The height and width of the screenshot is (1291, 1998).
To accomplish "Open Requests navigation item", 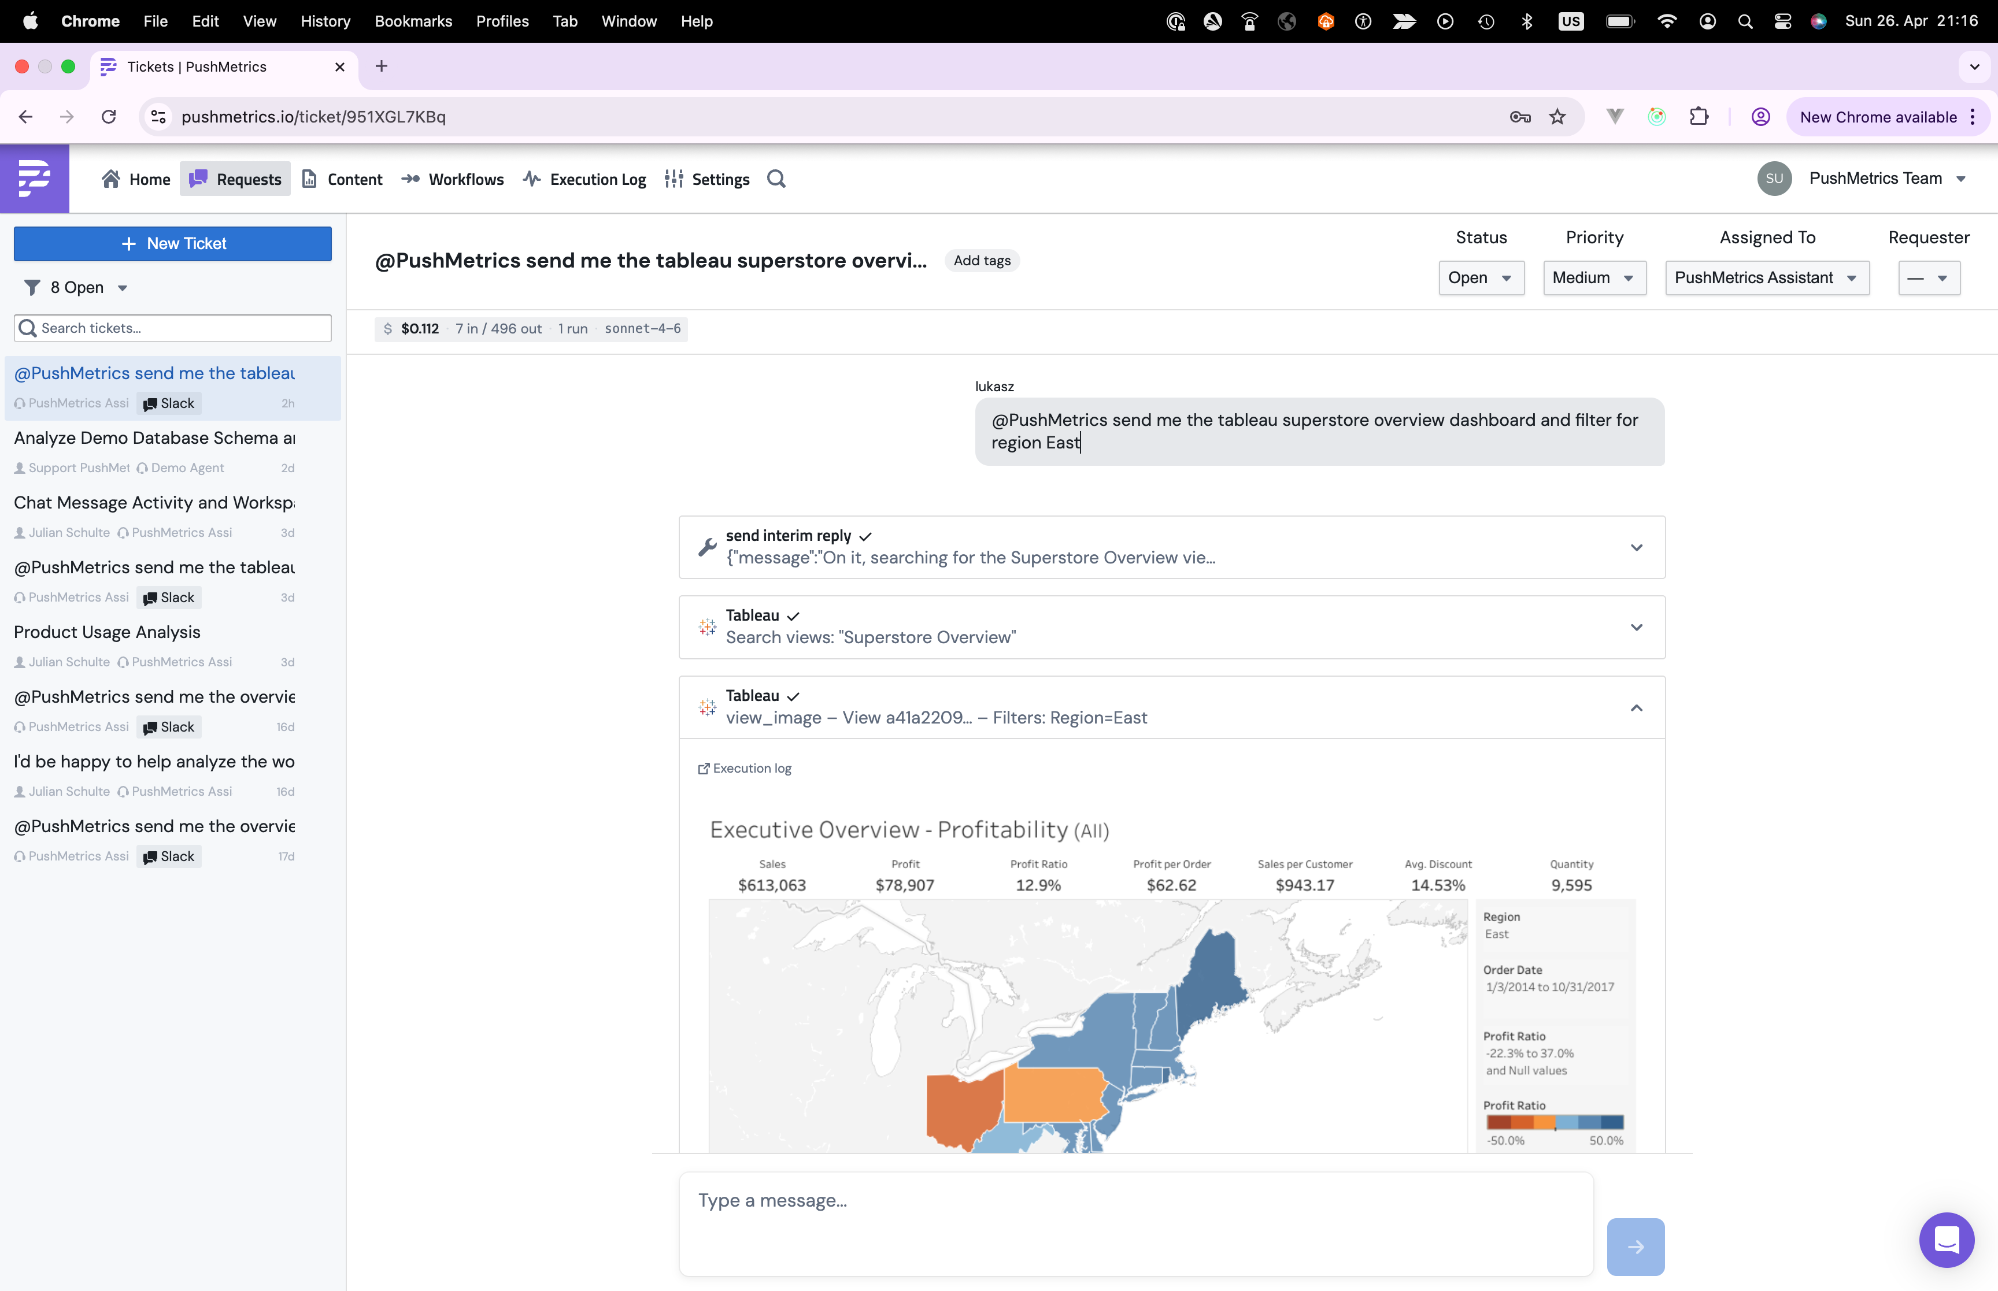I will [235, 179].
